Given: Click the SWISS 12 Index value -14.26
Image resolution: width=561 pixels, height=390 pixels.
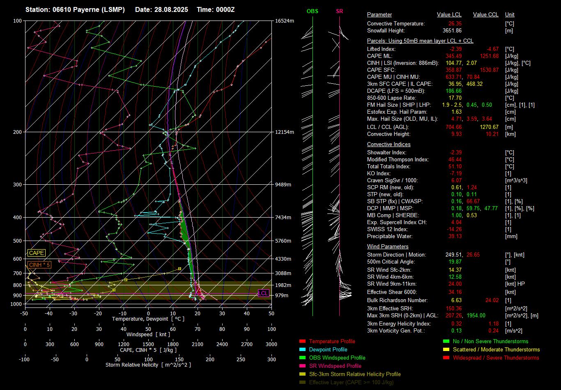Looking at the screenshot, I should click(x=454, y=229).
